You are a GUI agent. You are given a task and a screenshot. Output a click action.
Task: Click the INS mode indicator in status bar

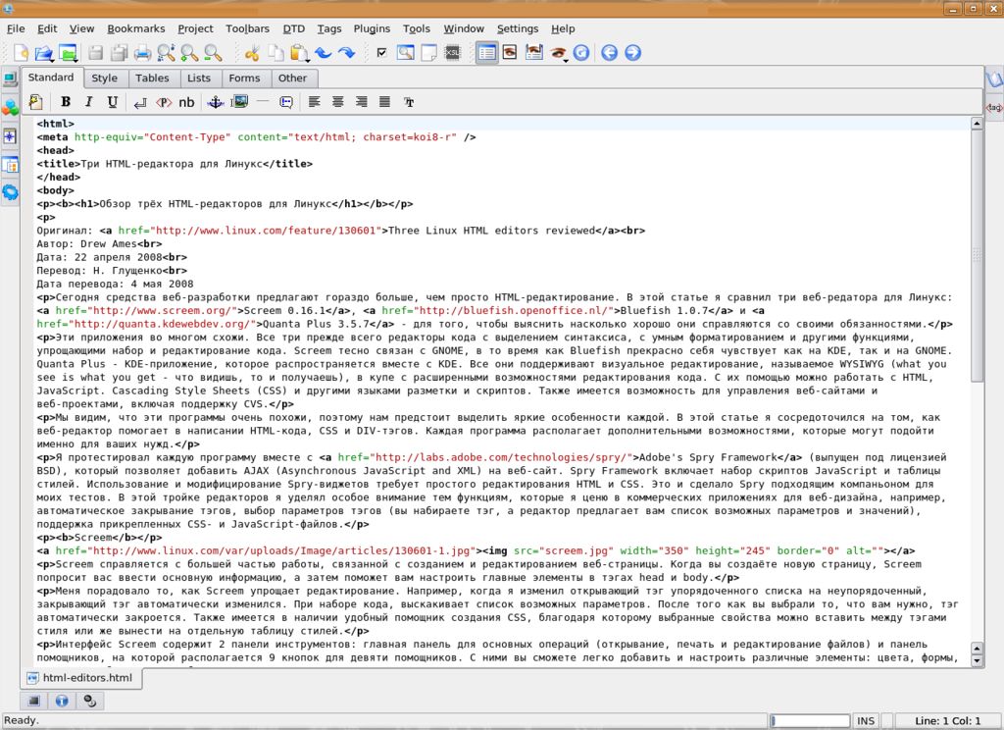click(x=866, y=720)
